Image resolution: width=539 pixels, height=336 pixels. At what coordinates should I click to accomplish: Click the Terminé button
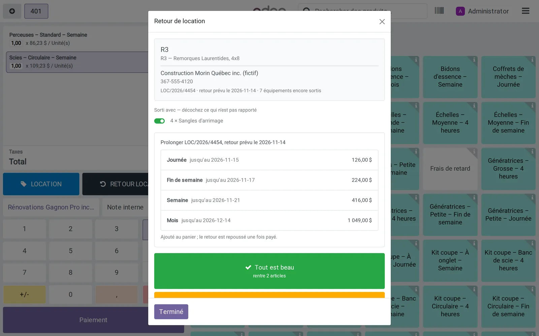[171, 312]
